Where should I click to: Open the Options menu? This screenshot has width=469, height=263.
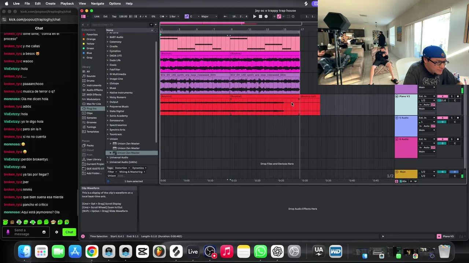coord(115,3)
